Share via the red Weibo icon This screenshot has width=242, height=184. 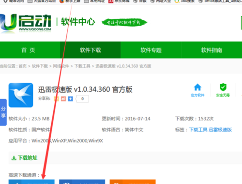(63, 99)
